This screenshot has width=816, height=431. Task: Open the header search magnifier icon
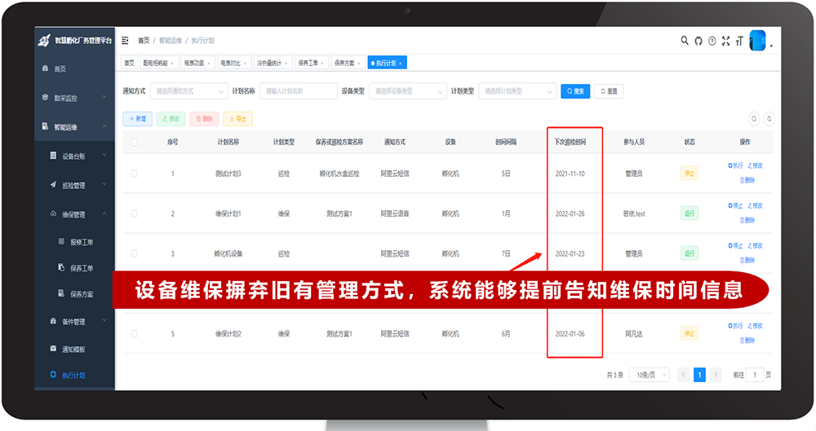[685, 41]
